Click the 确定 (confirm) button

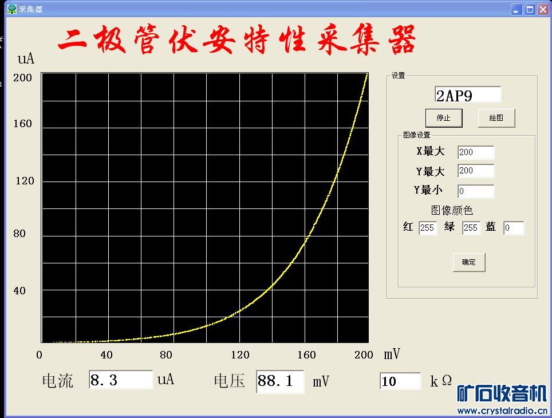(468, 262)
